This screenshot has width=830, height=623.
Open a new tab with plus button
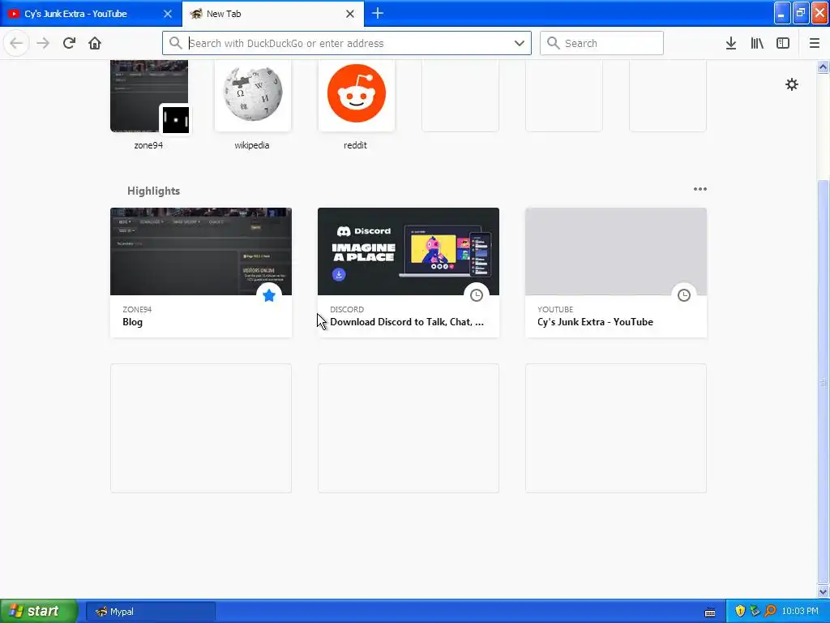(x=378, y=13)
